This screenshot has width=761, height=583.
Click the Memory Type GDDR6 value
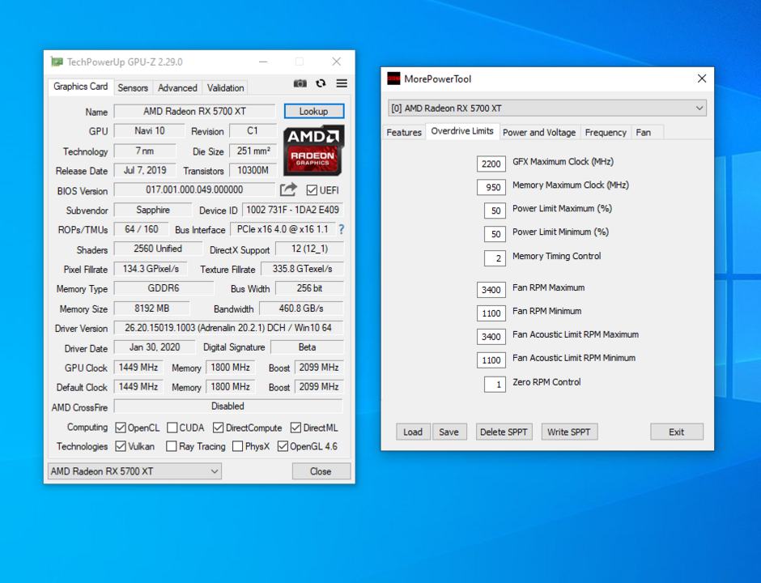tap(164, 288)
